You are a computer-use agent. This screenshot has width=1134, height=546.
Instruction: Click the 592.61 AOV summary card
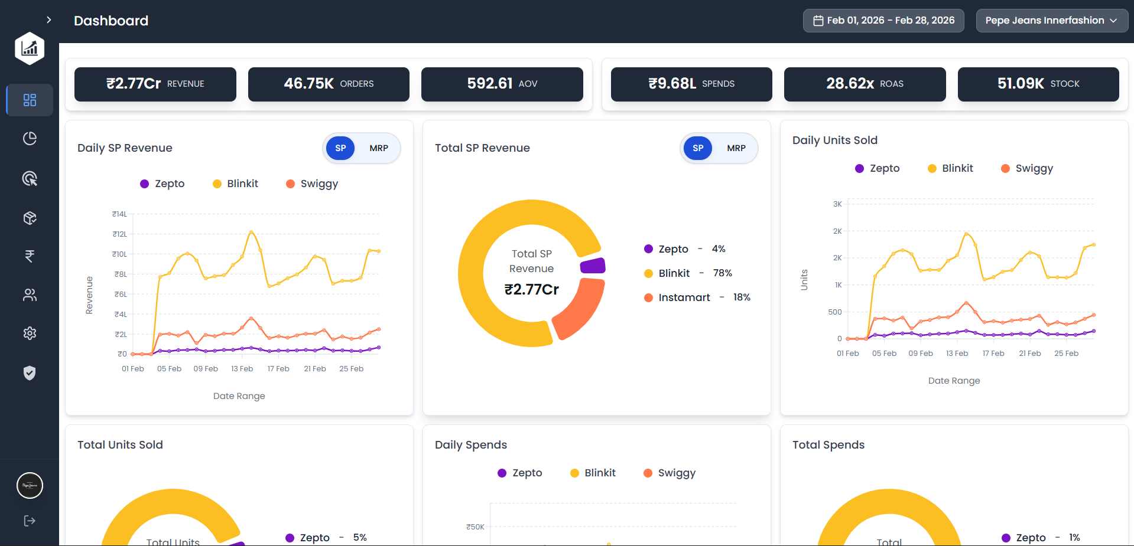click(502, 84)
